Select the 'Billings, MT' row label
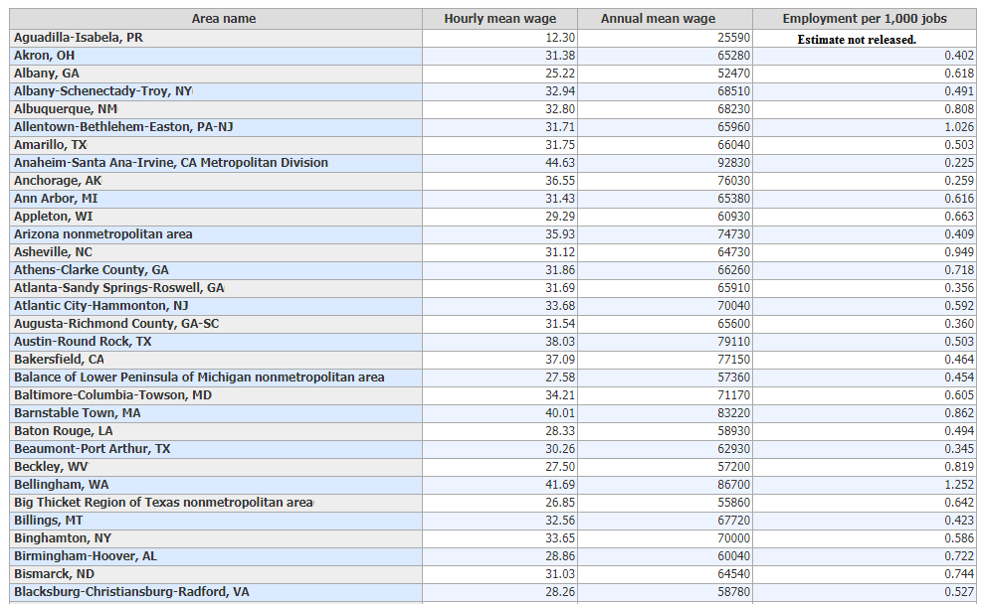Image resolution: width=981 pixels, height=604 pixels. [48, 521]
